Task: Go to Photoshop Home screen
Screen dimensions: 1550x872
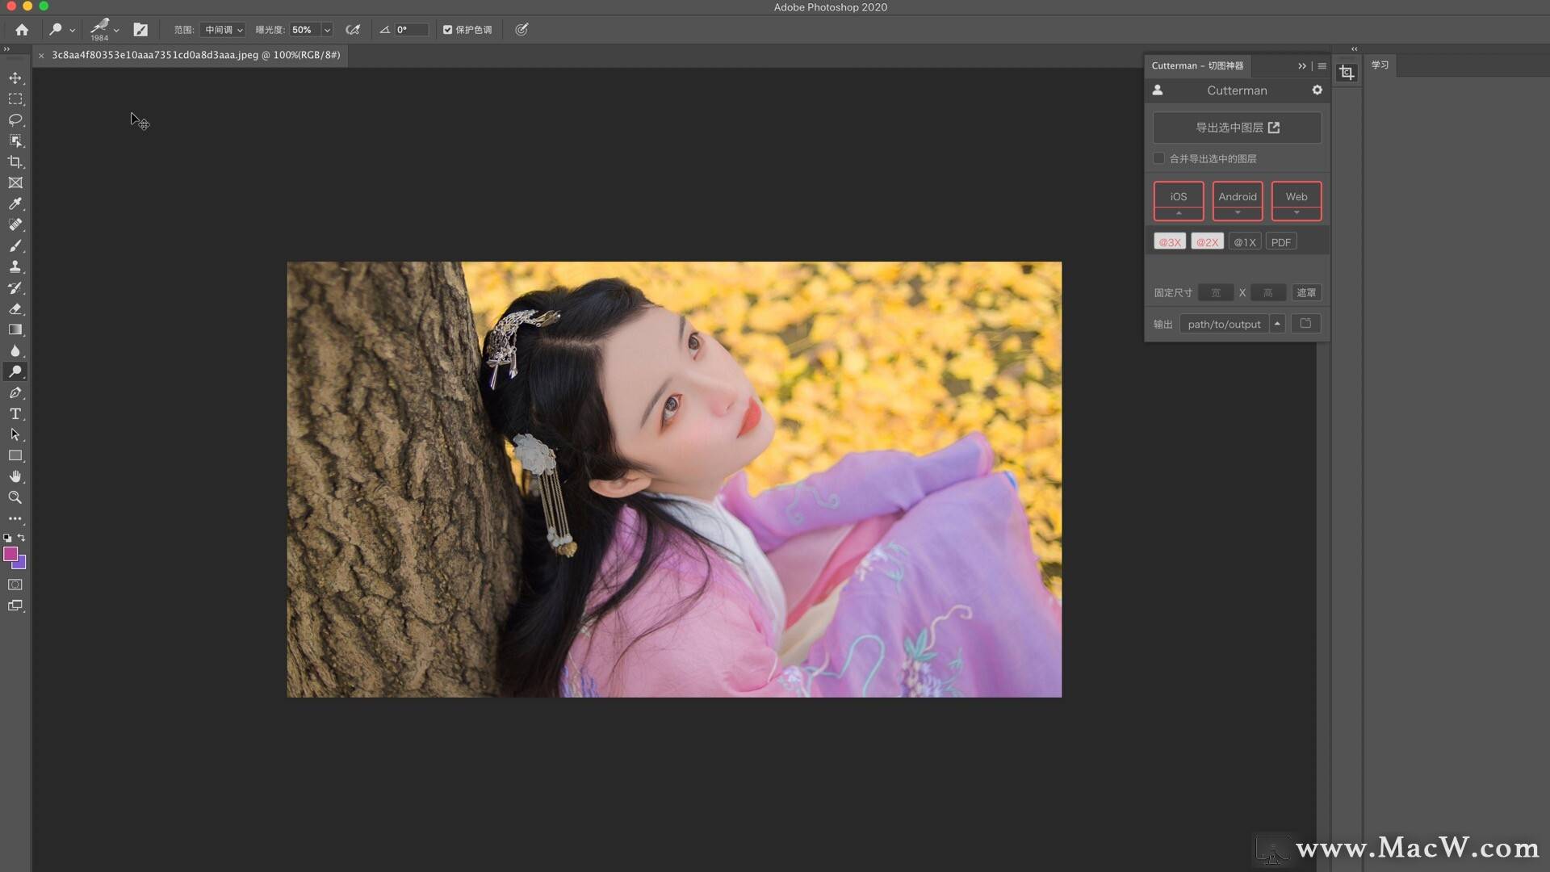Action: coord(22,30)
